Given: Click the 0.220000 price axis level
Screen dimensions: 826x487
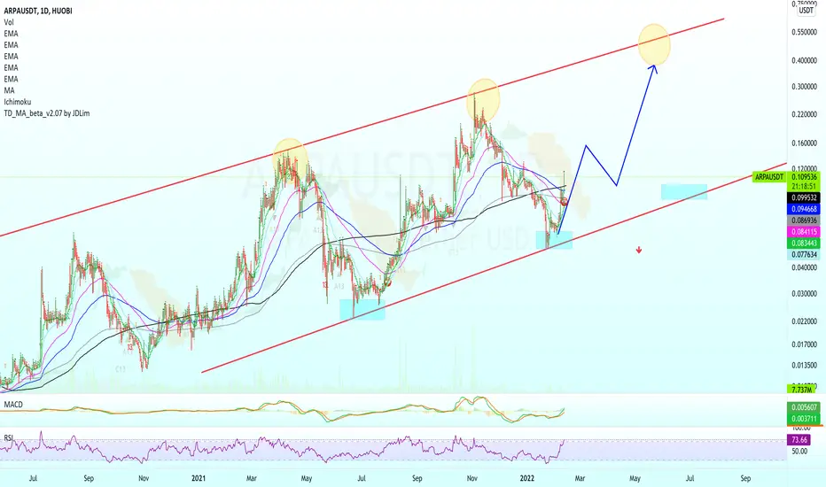Looking at the screenshot, I should pos(805,114).
